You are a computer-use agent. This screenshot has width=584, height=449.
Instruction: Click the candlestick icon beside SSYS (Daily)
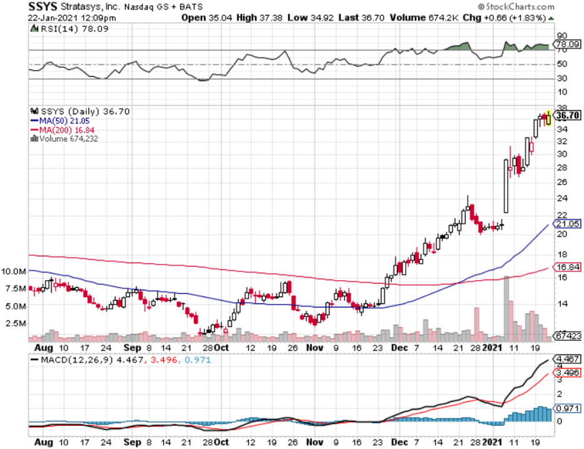click(x=34, y=111)
